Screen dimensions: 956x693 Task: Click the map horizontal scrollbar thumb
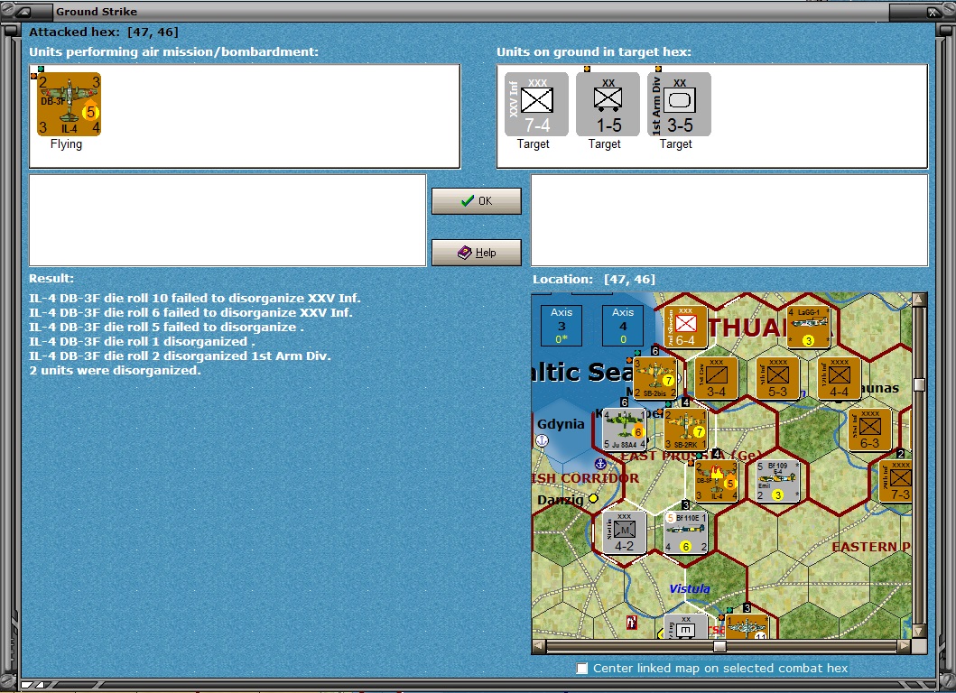[x=719, y=646]
